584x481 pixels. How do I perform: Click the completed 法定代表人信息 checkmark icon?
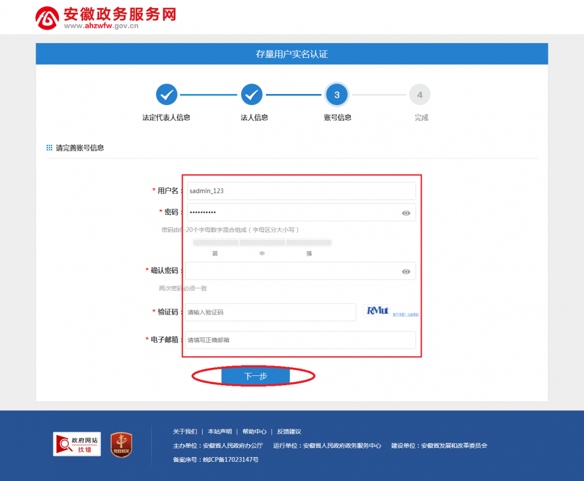click(166, 95)
